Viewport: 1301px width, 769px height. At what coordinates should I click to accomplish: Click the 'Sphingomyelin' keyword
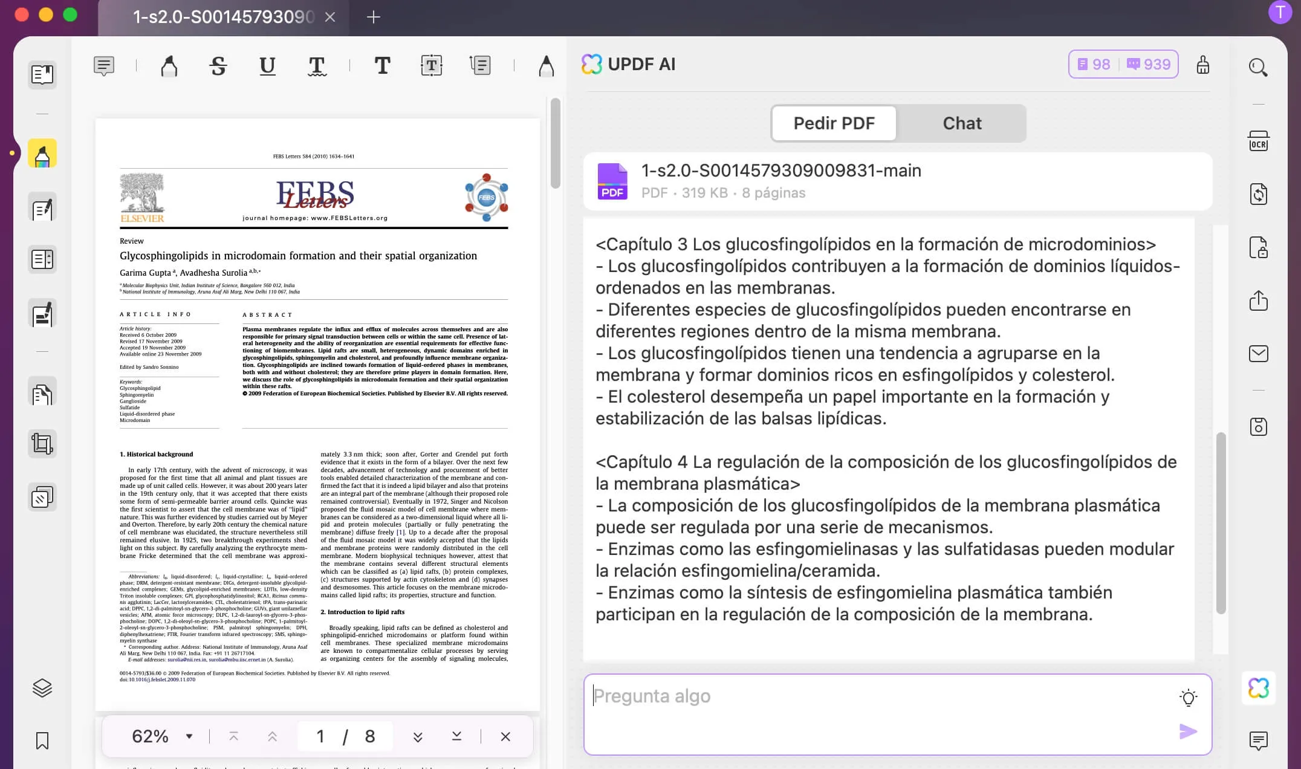click(x=137, y=395)
